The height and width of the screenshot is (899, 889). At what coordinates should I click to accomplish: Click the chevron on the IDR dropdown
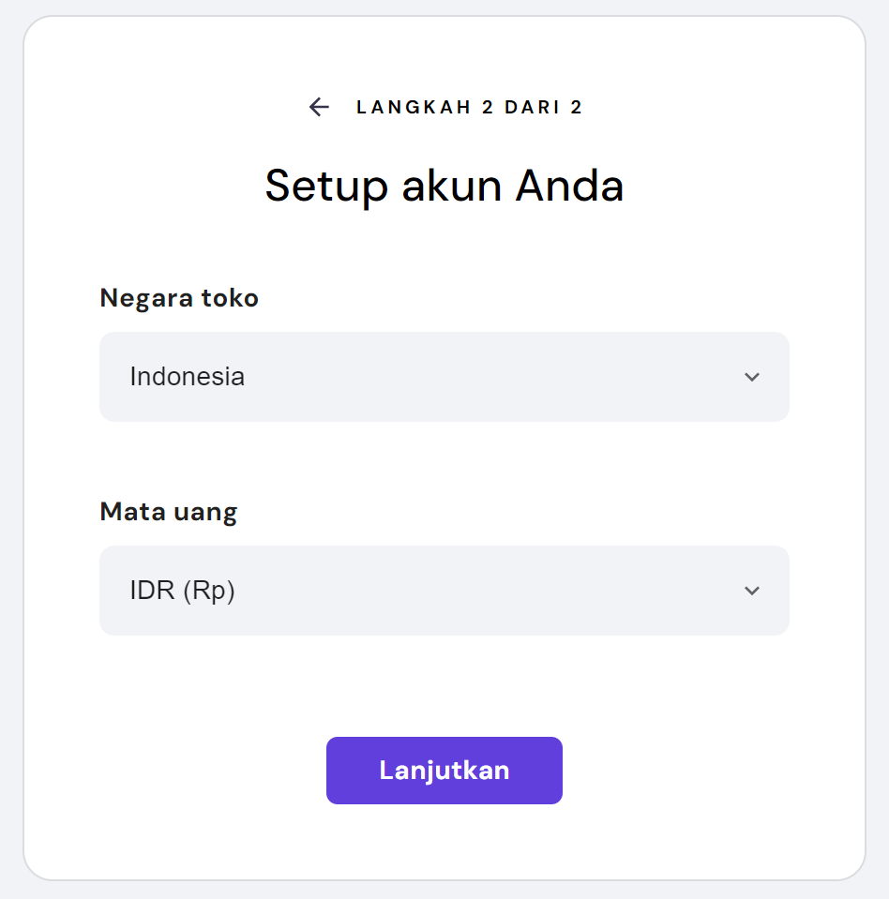(751, 591)
